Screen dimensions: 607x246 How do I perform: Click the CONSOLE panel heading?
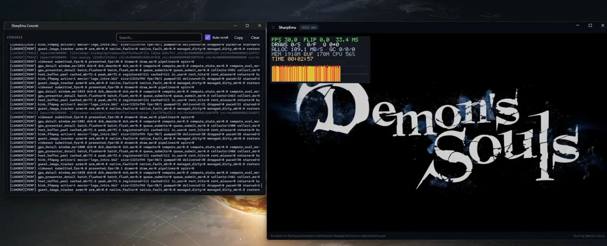pos(15,37)
